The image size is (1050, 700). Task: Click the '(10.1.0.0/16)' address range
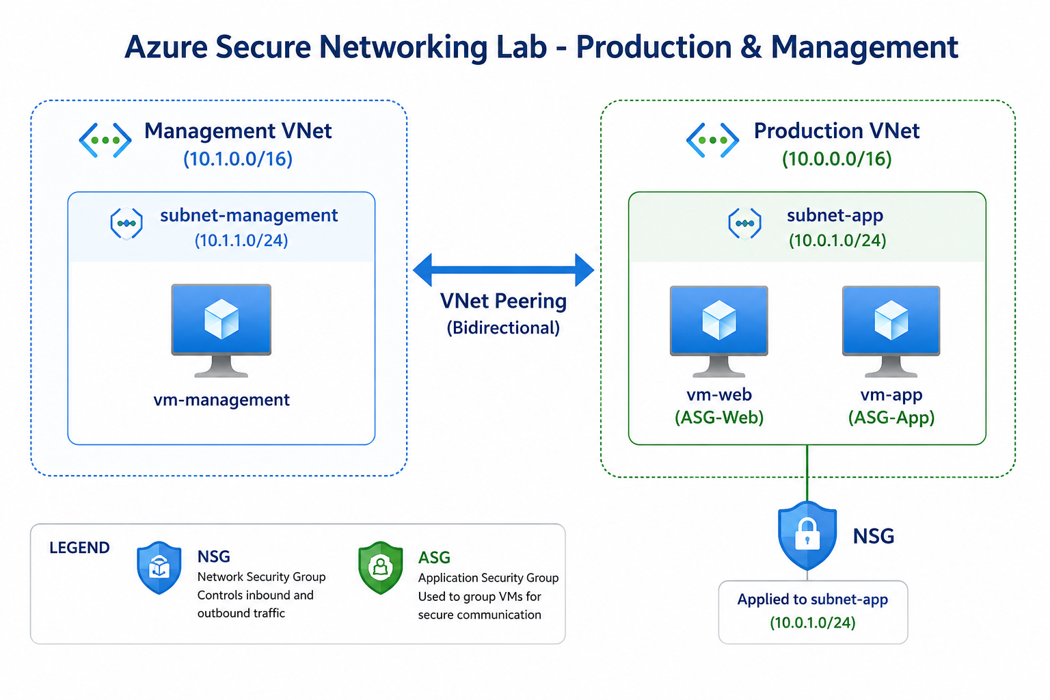(x=238, y=159)
